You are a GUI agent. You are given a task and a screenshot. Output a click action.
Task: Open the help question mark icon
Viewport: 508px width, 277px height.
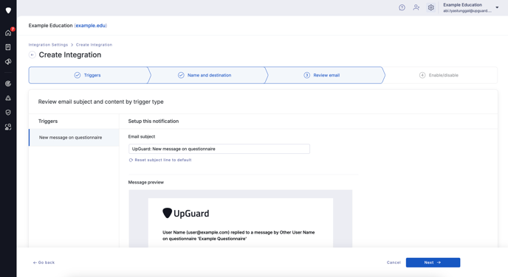(x=402, y=7)
